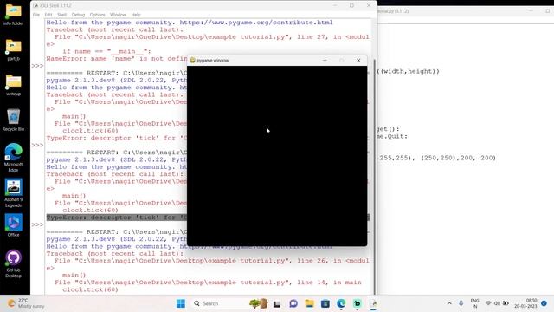Open the info folder desktop icon
Viewport: 554px width, 312px height.
(14, 15)
